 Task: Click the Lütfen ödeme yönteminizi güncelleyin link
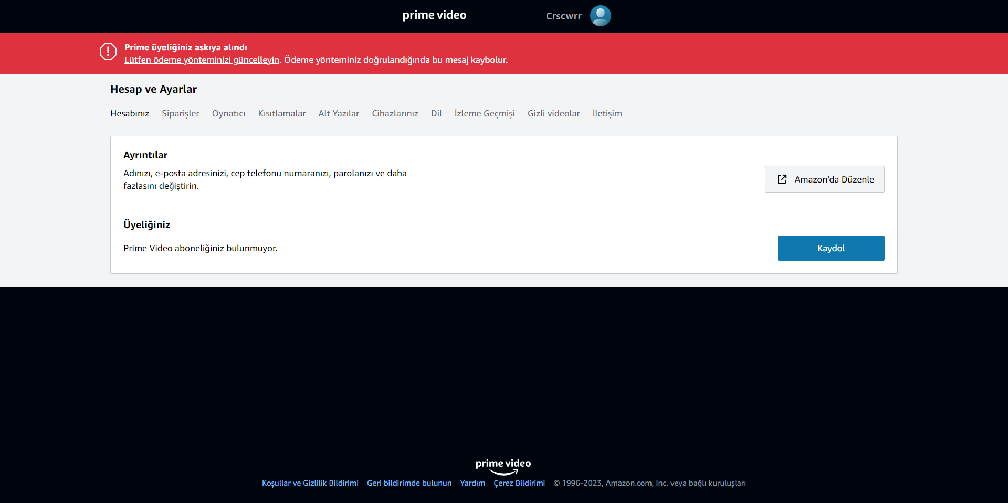point(202,60)
